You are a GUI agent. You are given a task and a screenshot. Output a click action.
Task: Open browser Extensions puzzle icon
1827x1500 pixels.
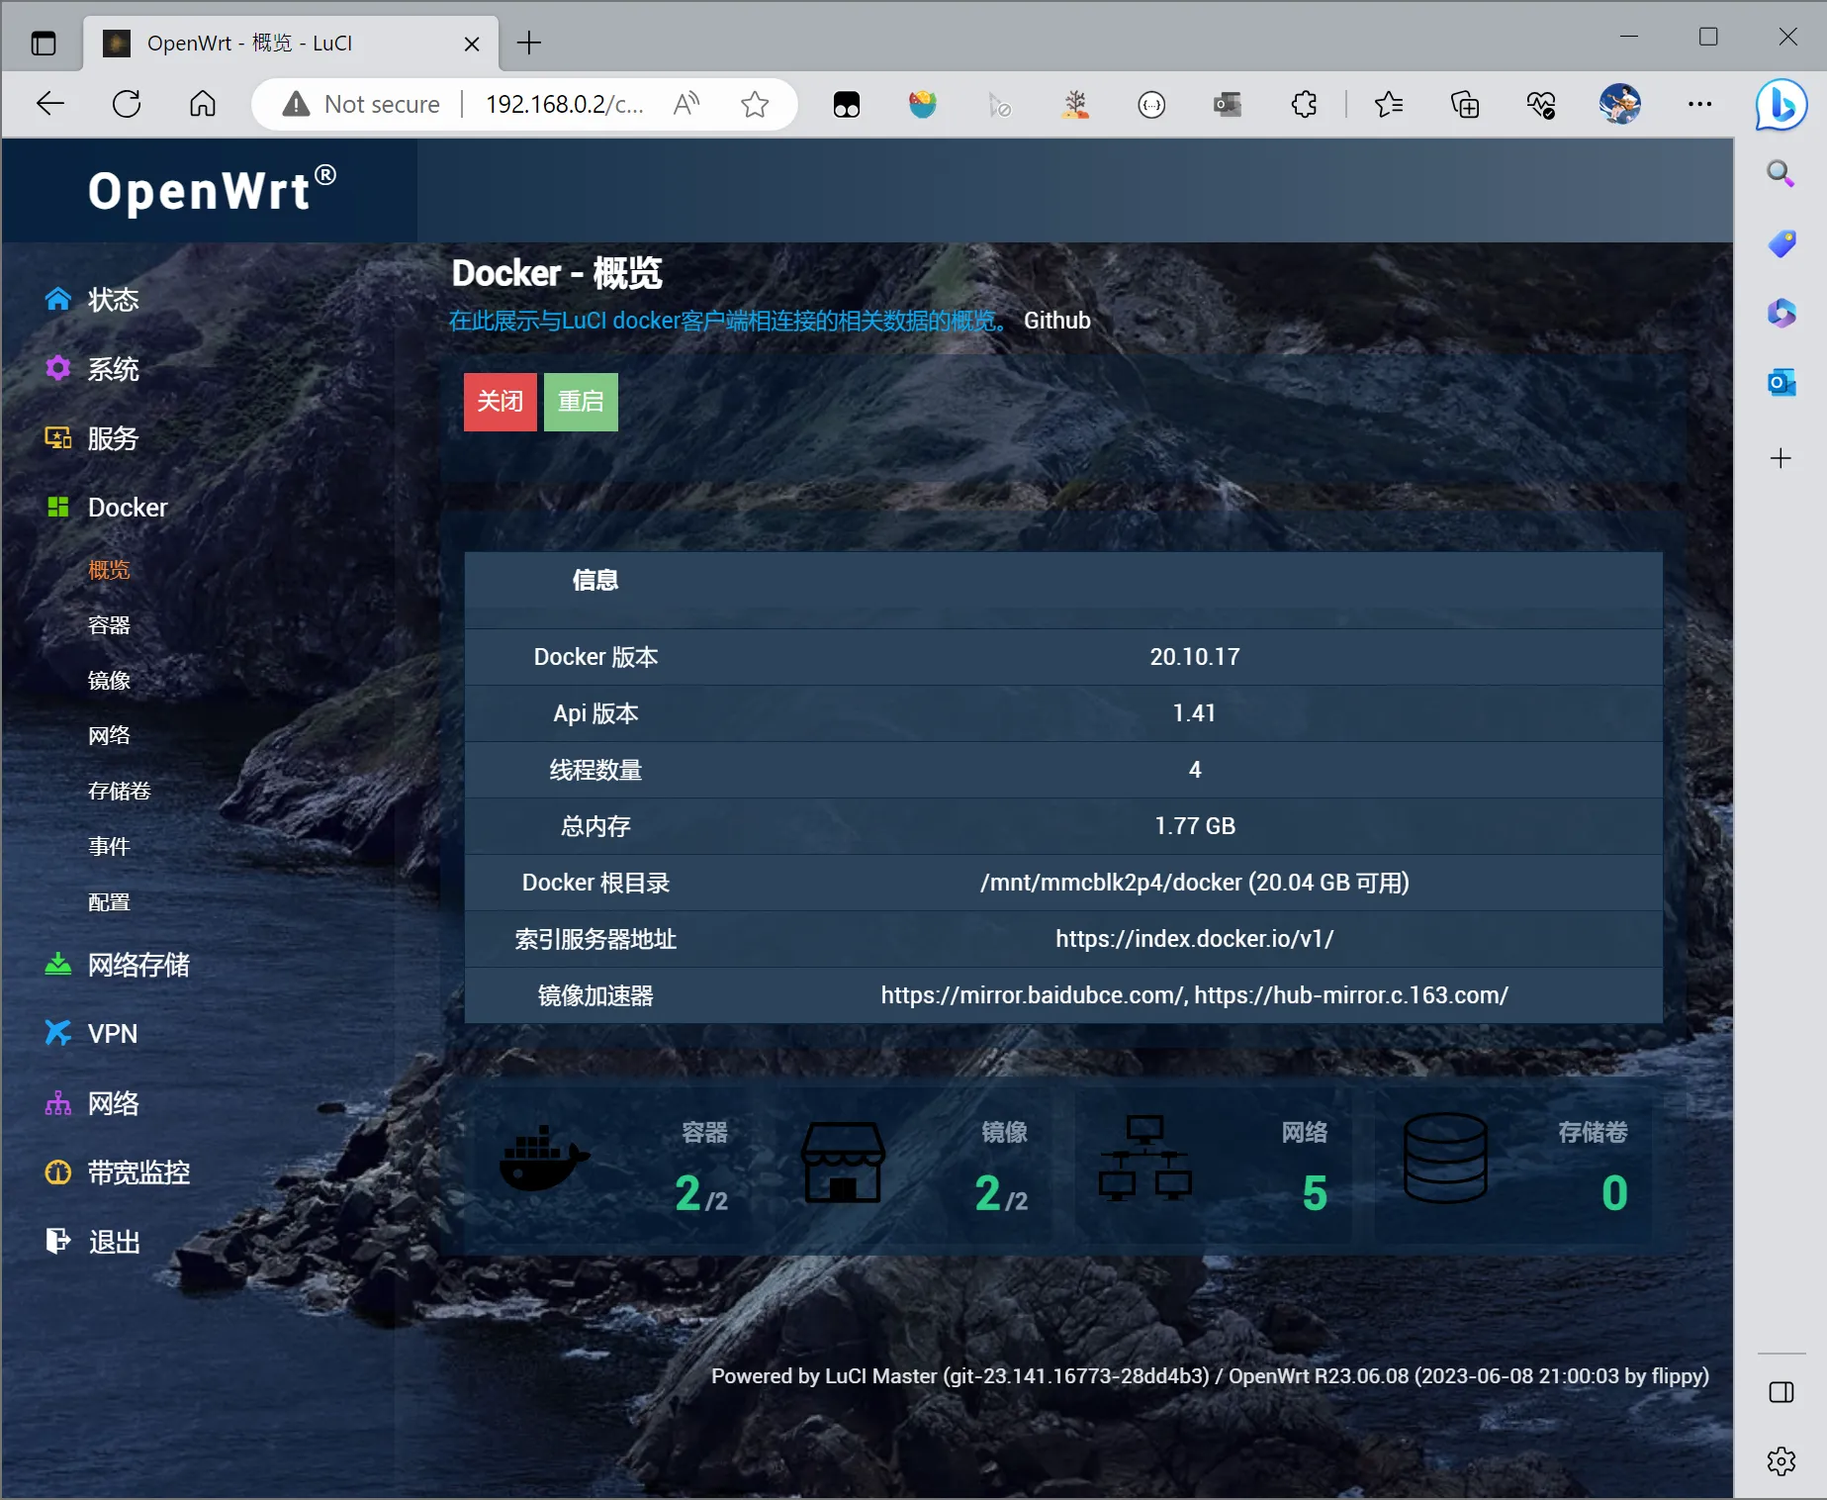(1304, 104)
